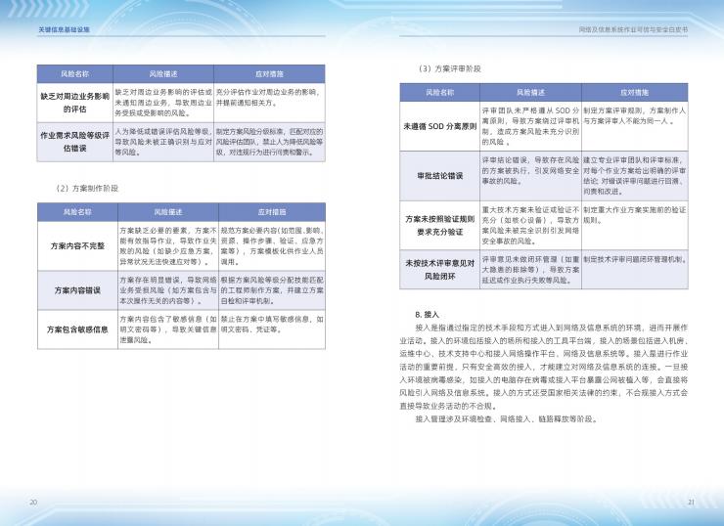Image resolution: width=724 pixels, height=526 pixels.
Task: Click the countermeasure cell starting '制定重大作业方案实施前的验证'
Action: (635, 225)
